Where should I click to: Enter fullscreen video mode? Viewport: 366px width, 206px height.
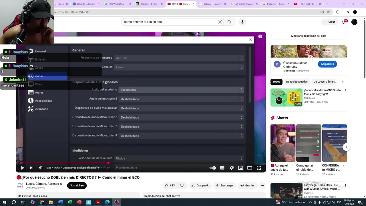pyautogui.click(x=259, y=168)
